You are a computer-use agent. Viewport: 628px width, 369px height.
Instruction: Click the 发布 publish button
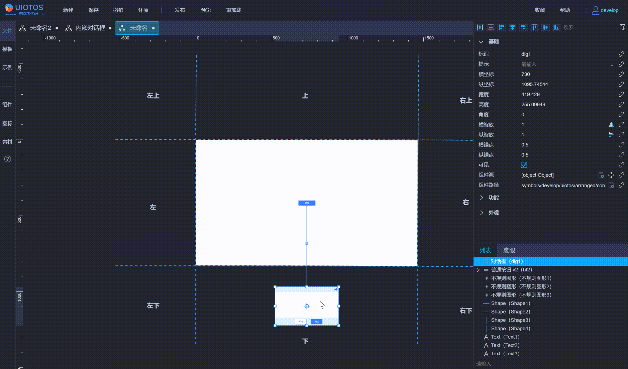[180, 10]
